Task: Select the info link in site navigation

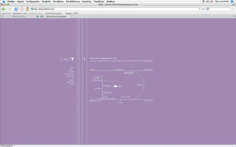Action: pos(71,70)
